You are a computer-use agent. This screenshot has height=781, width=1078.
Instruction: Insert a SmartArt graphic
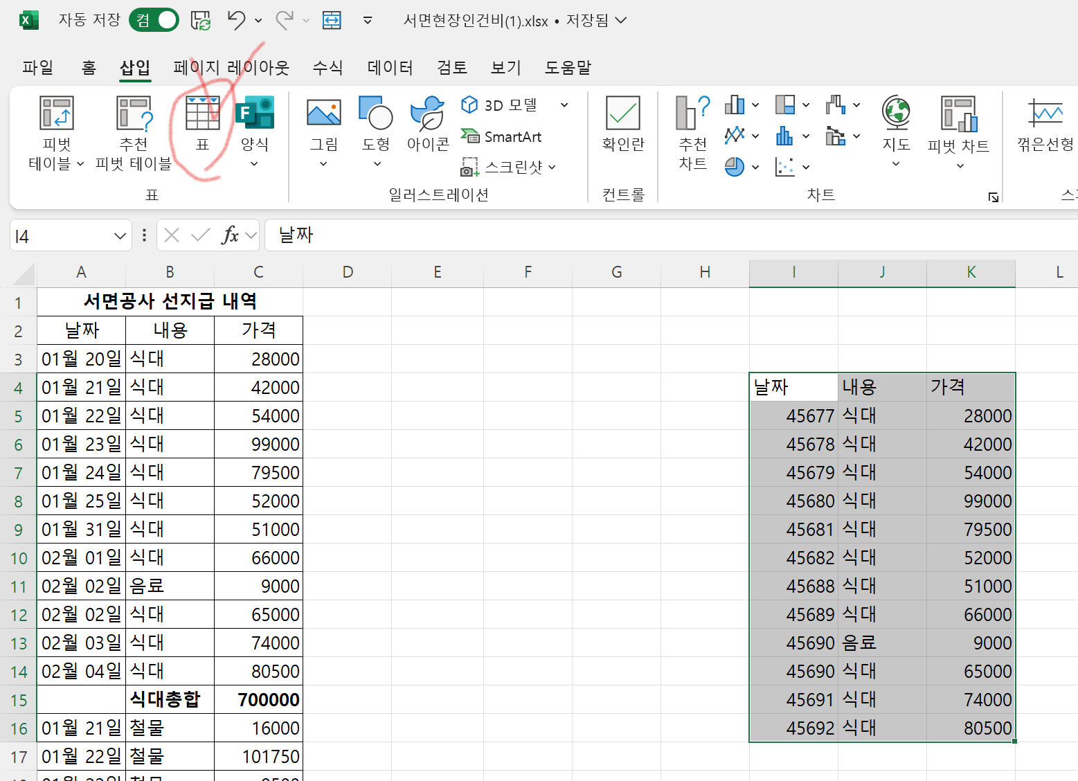pyautogui.click(x=501, y=137)
